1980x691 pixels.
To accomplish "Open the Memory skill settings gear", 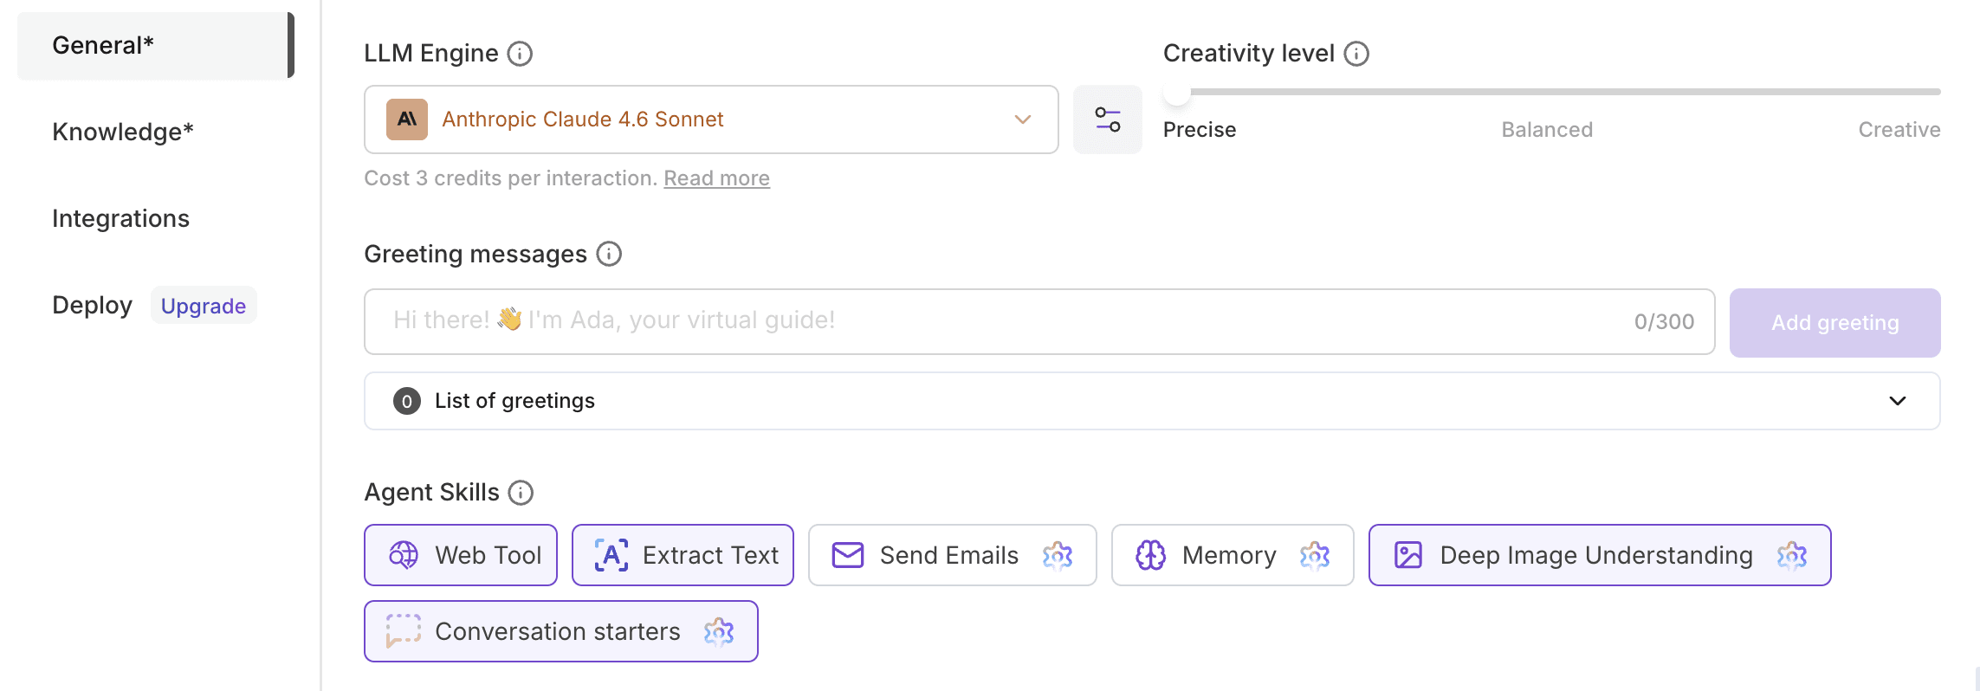I will pos(1315,556).
